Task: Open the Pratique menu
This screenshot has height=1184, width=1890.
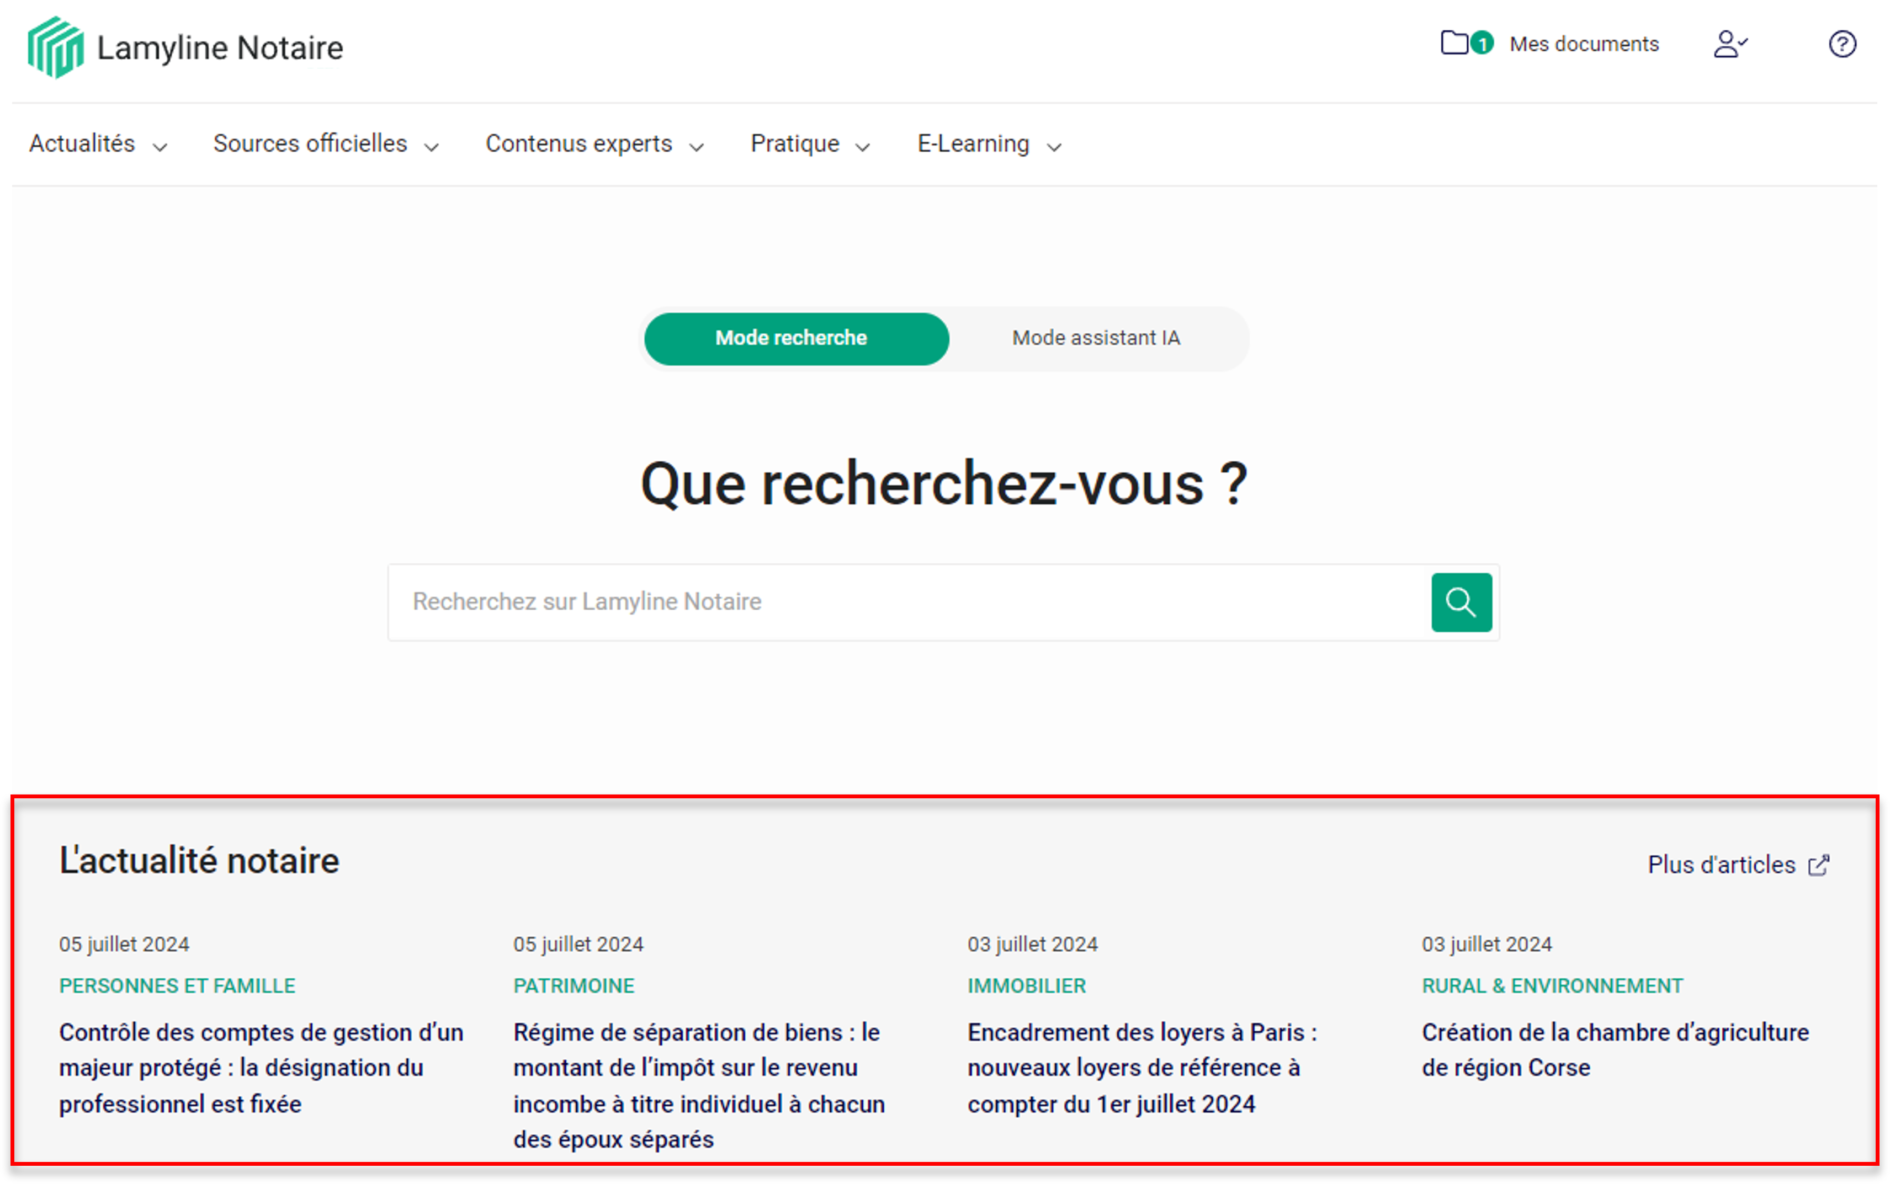Action: 809,144
